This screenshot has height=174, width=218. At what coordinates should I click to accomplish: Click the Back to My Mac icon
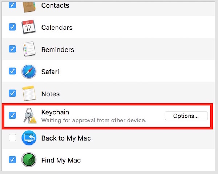(29, 138)
